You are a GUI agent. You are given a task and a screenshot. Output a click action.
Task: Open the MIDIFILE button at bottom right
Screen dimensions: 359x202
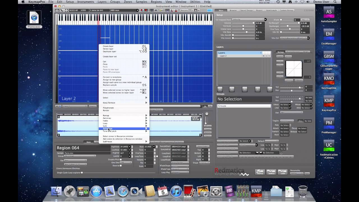coord(260,172)
